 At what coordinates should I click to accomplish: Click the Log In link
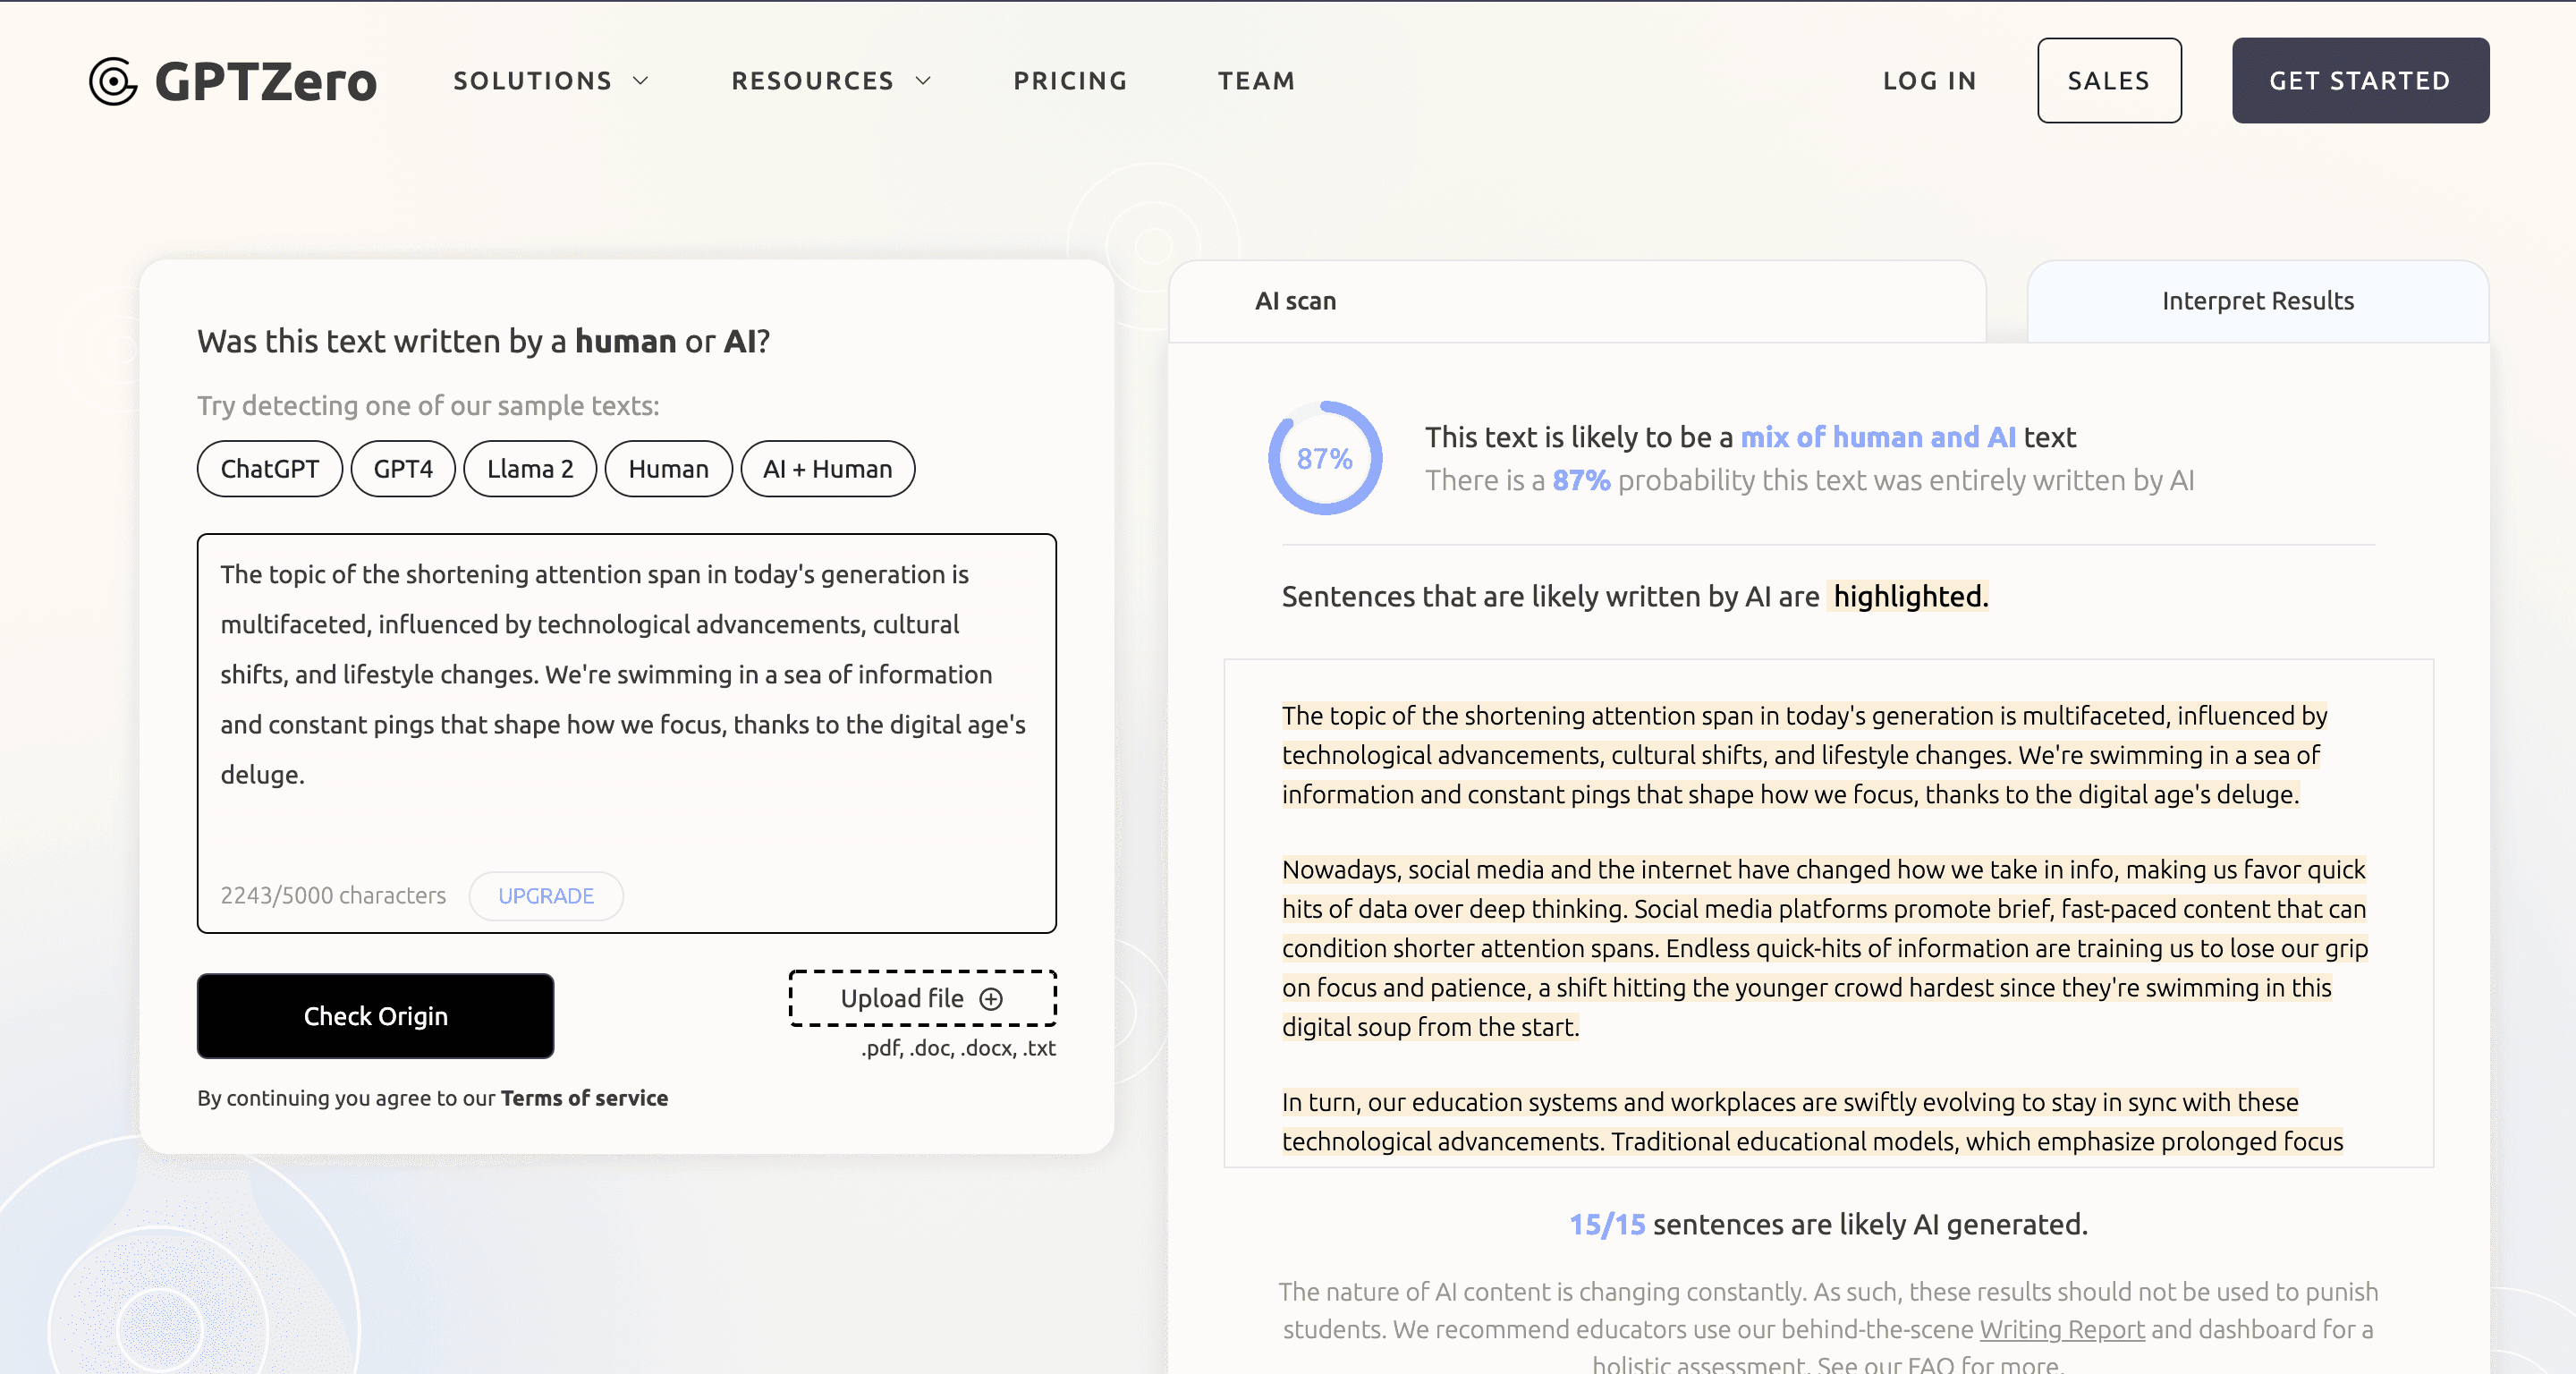click(1929, 81)
